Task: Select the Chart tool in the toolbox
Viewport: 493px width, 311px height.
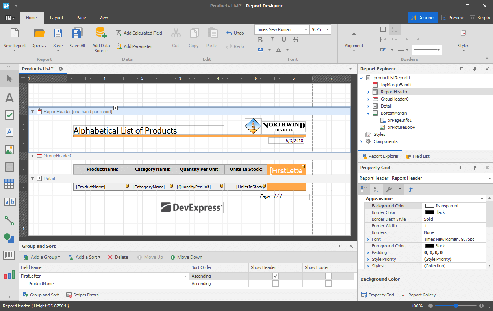Action: coord(9,275)
